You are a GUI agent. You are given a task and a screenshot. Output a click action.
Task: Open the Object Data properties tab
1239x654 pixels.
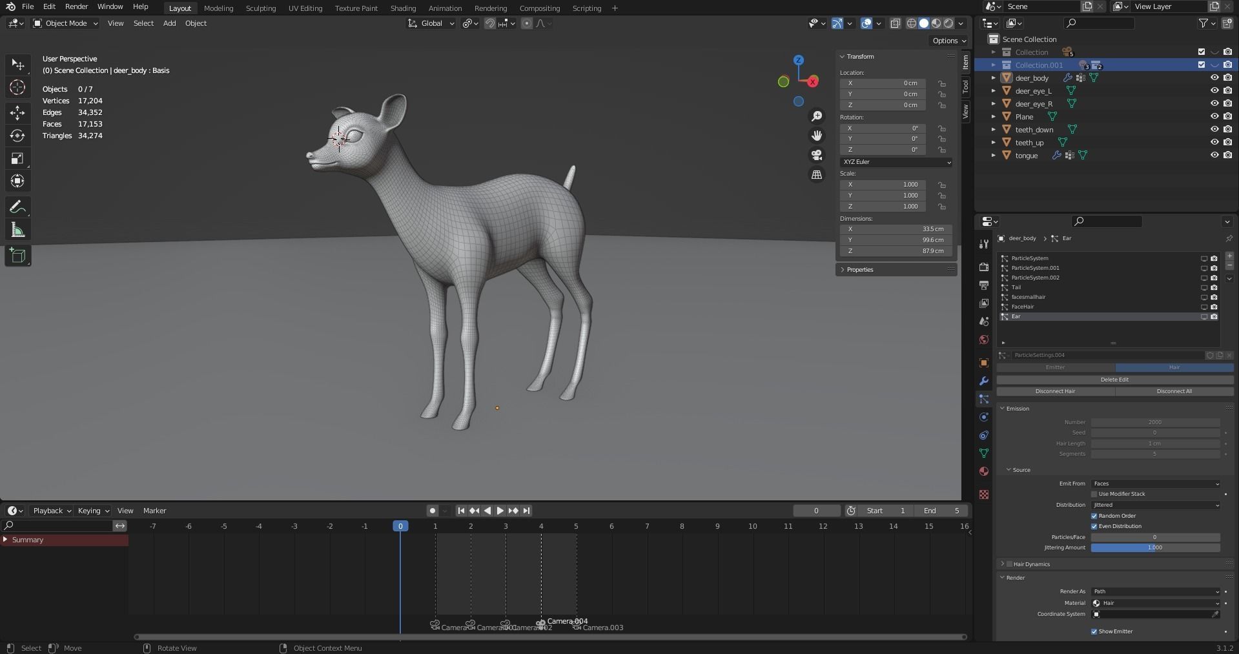pos(984,453)
